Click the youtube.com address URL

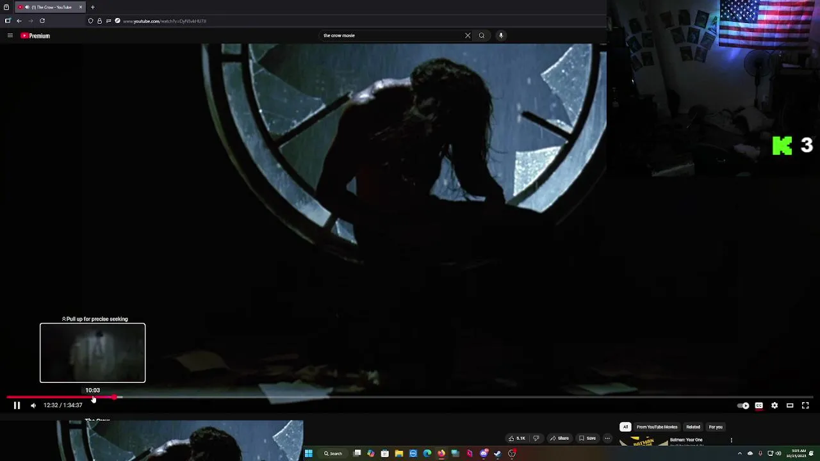[164, 21]
